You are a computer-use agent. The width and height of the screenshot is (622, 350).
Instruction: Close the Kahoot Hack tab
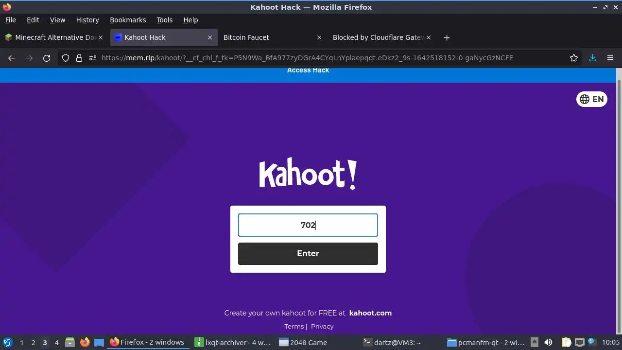click(x=210, y=37)
